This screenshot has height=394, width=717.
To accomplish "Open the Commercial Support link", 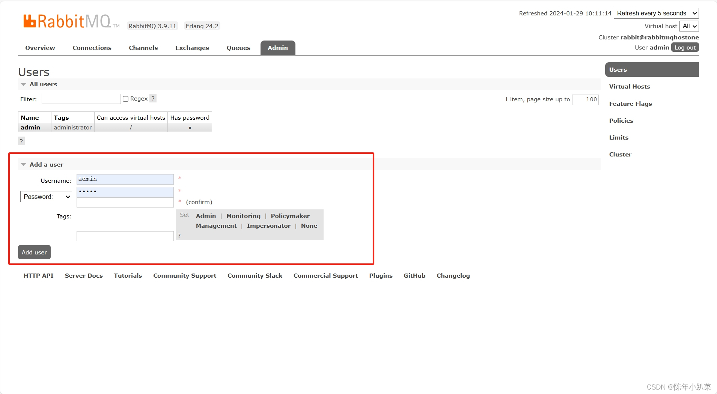I will click(x=326, y=276).
